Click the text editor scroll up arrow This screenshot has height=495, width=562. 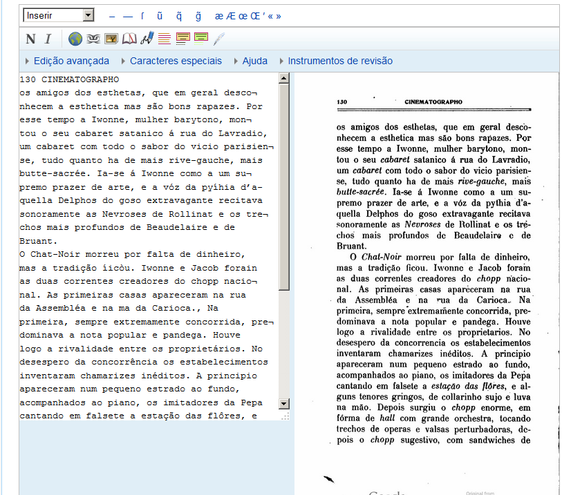click(x=284, y=79)
